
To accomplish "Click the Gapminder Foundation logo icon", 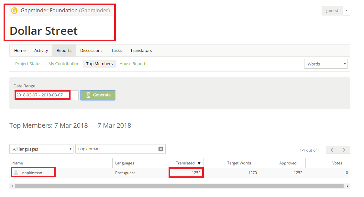I will pos(14,11).
